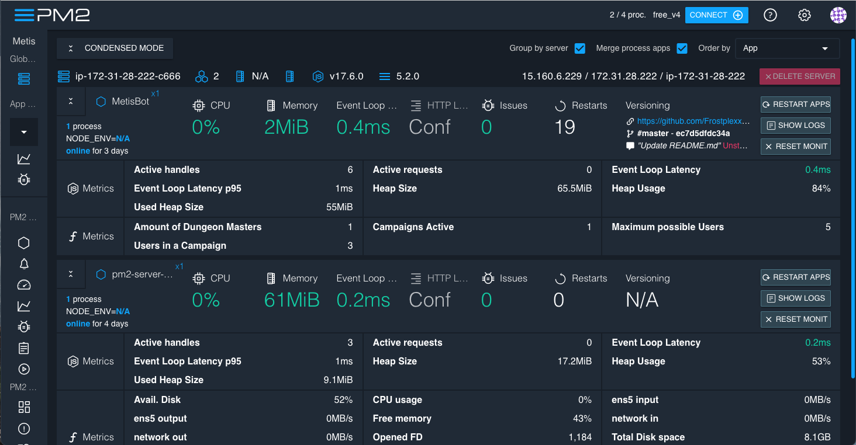The width and height of the screenshot is (856, 445).
Task: Open the user avatar menu
Action: [838, 15]
